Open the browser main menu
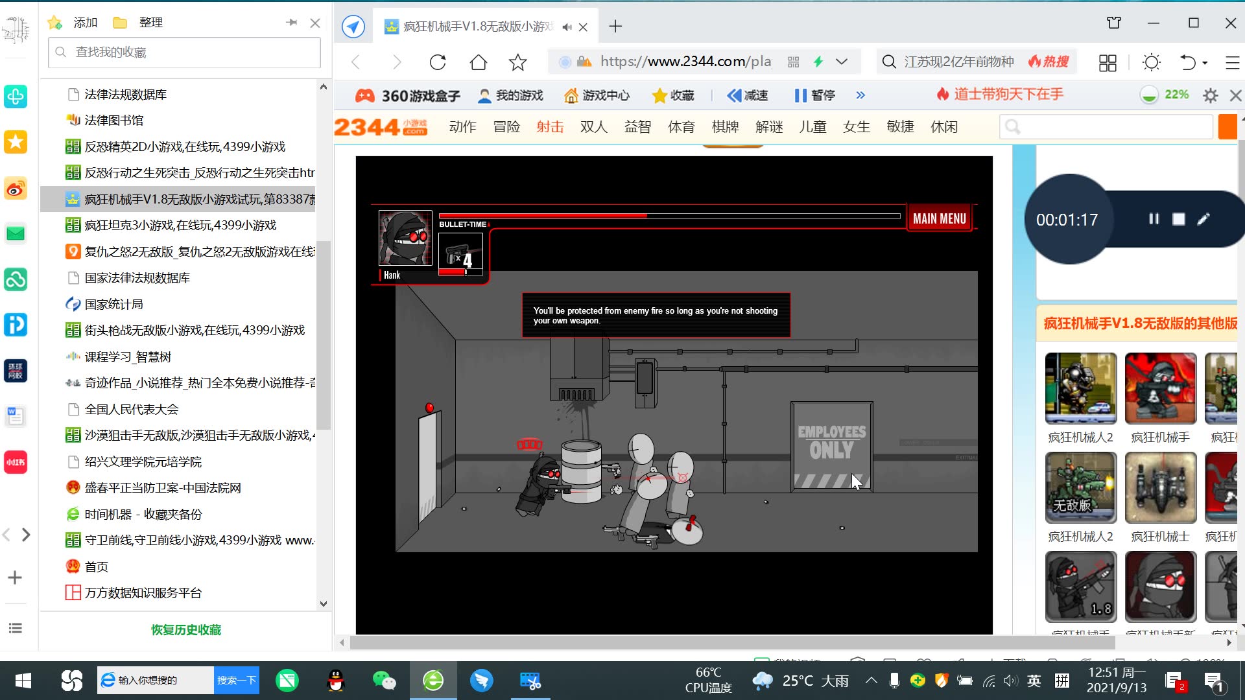The width and height of the screenshot is (1245, 700). pos(1232,63)
